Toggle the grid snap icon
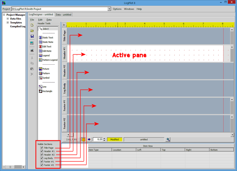The image size is (237, 171). pos(83,139)
